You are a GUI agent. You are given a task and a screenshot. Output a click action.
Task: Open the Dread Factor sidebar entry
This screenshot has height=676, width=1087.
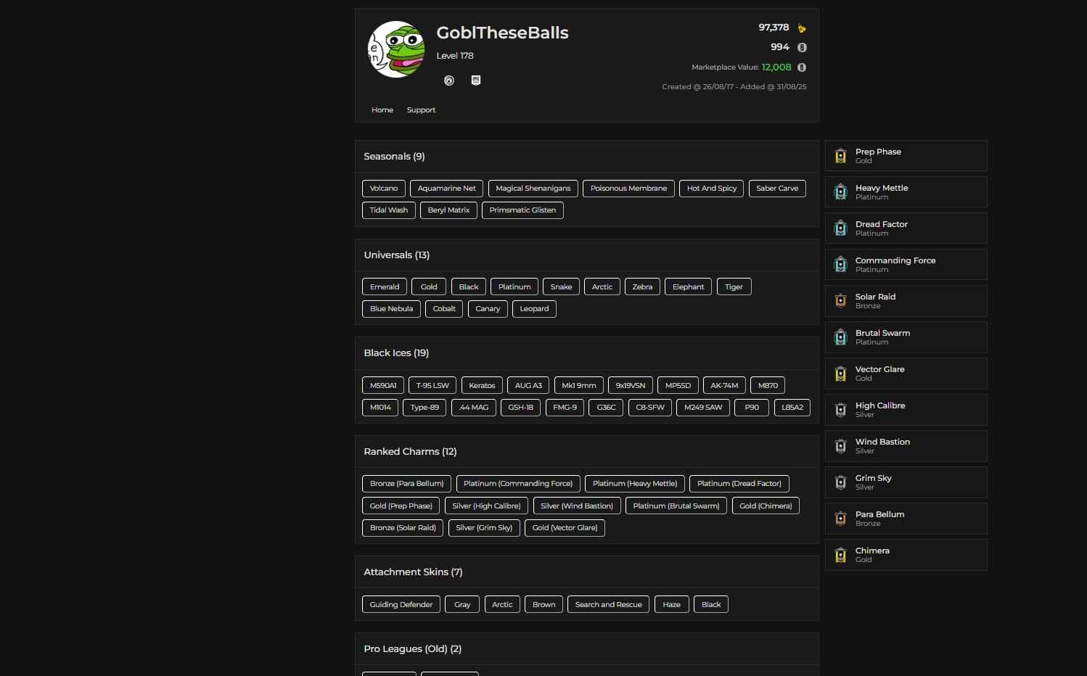[906, 228]
